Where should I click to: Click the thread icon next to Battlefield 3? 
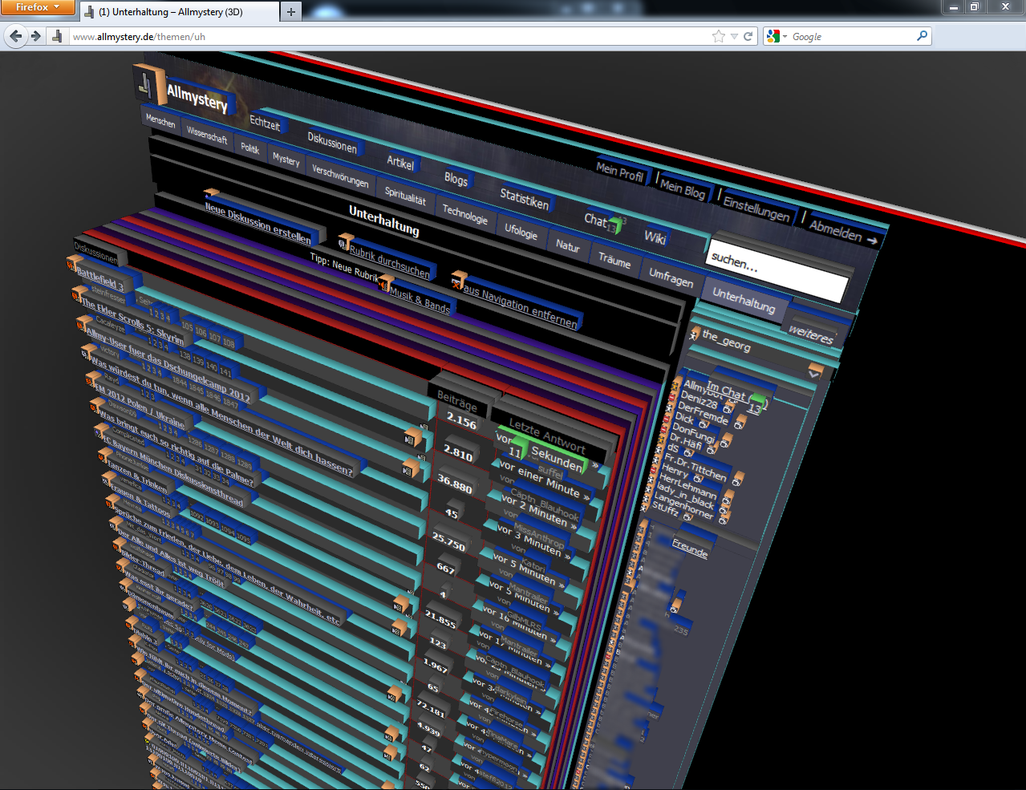pos(72,262)
